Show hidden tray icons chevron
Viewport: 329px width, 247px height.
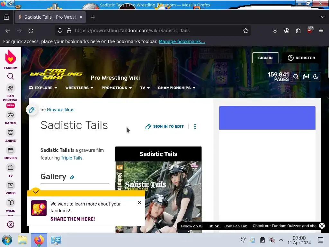point(281,240)
